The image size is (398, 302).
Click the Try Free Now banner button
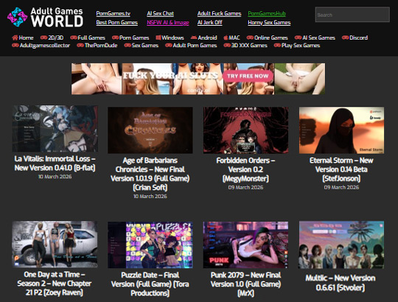248,76
